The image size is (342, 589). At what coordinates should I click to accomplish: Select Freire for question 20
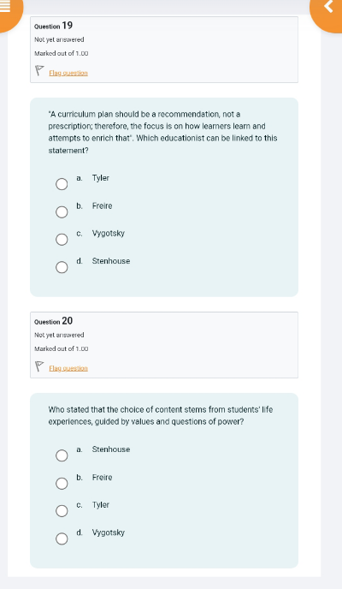(x=62, y=484)
